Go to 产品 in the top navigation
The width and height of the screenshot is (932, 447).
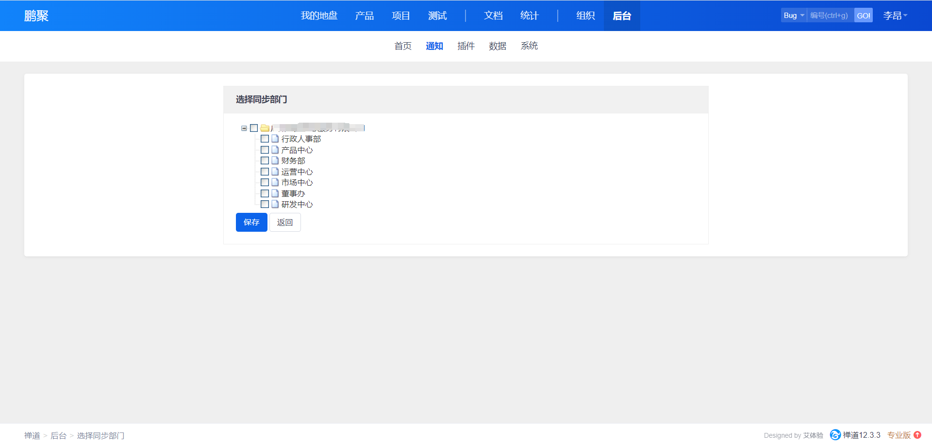tap(364, 16)
